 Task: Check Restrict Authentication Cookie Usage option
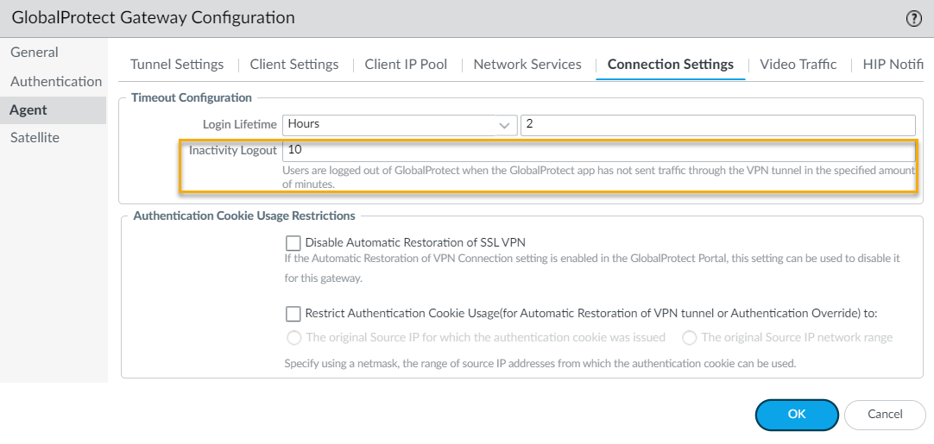tap(293, 314)
